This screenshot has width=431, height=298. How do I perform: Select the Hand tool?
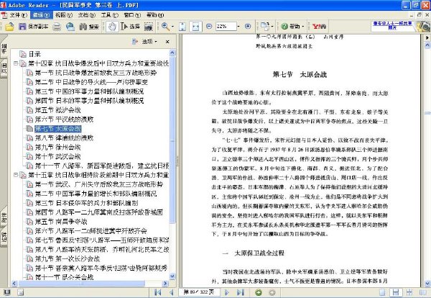coord(112,27)
